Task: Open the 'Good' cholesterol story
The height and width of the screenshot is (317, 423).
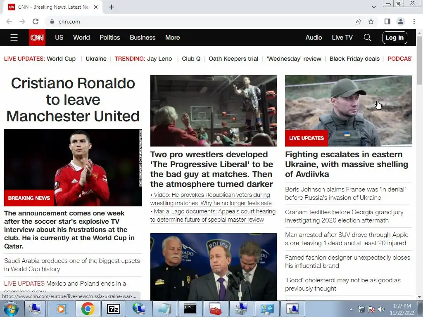Action: 343,284
